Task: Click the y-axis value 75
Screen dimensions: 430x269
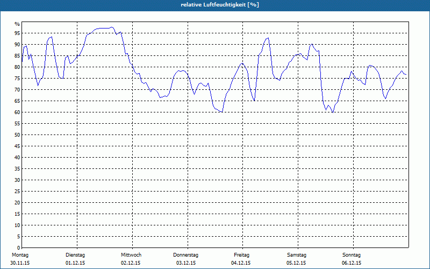Action: [17, 79]
